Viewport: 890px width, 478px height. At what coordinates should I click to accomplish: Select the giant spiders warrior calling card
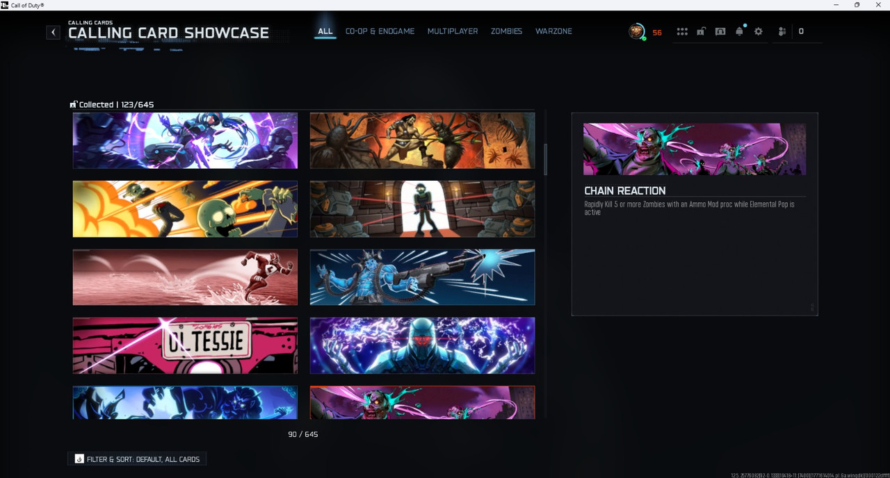pyautogui.click(x=423, y=140)
